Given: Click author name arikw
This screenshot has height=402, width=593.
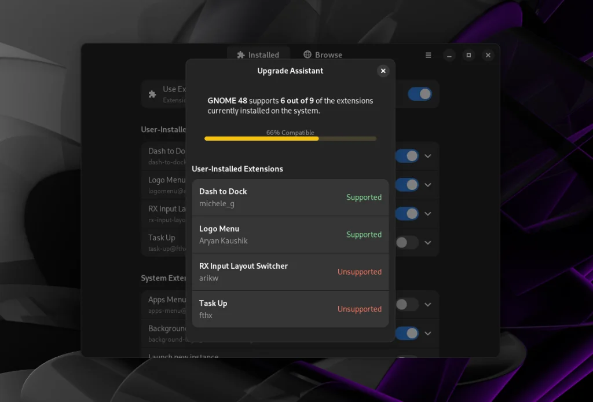Looking at the screenshot, I should (x=208, y=278).
